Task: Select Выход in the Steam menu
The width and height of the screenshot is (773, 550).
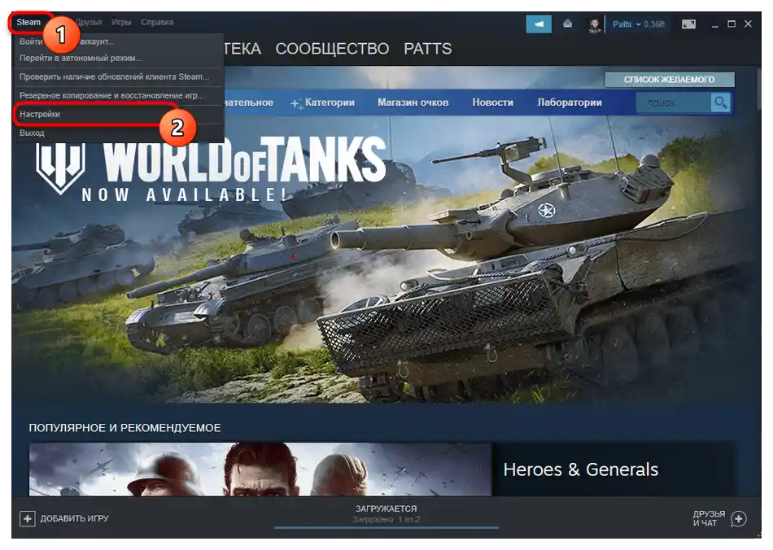Action: (120, 133)
